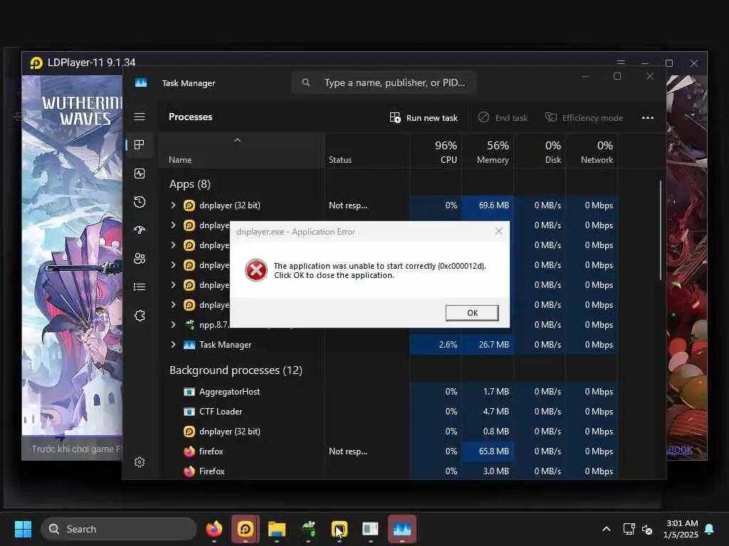Select AggregatorHost background process
Image resolution: width=729 pixels, height=546 pixels.
coord(388,392)
